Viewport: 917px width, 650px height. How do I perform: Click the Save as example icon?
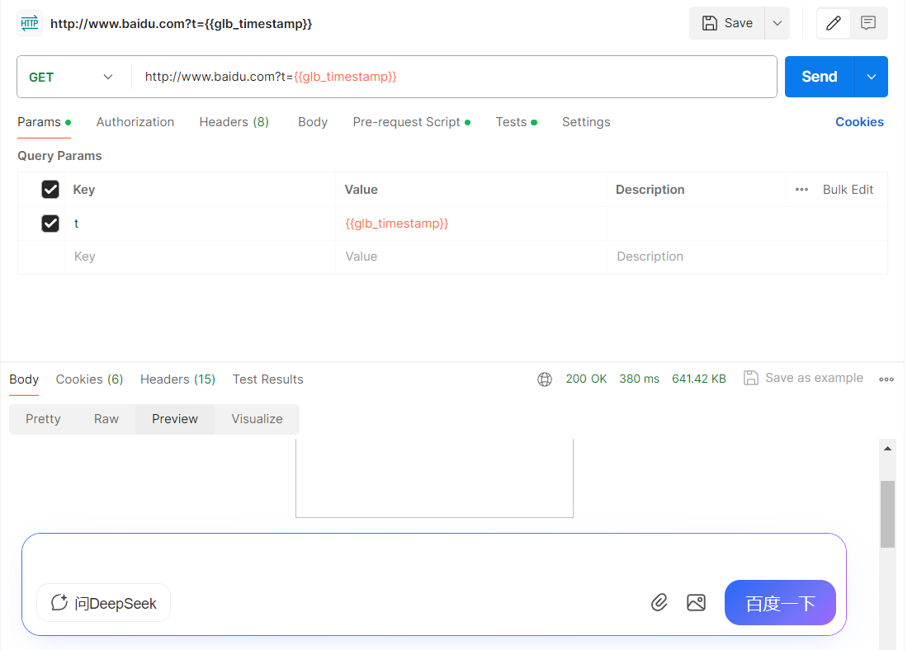[750, 378]
